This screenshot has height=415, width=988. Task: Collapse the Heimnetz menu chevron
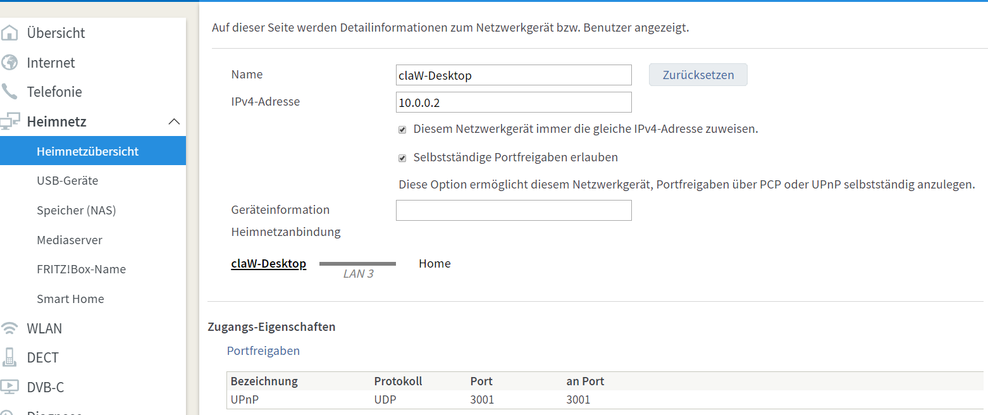click(x=174, y=121)
